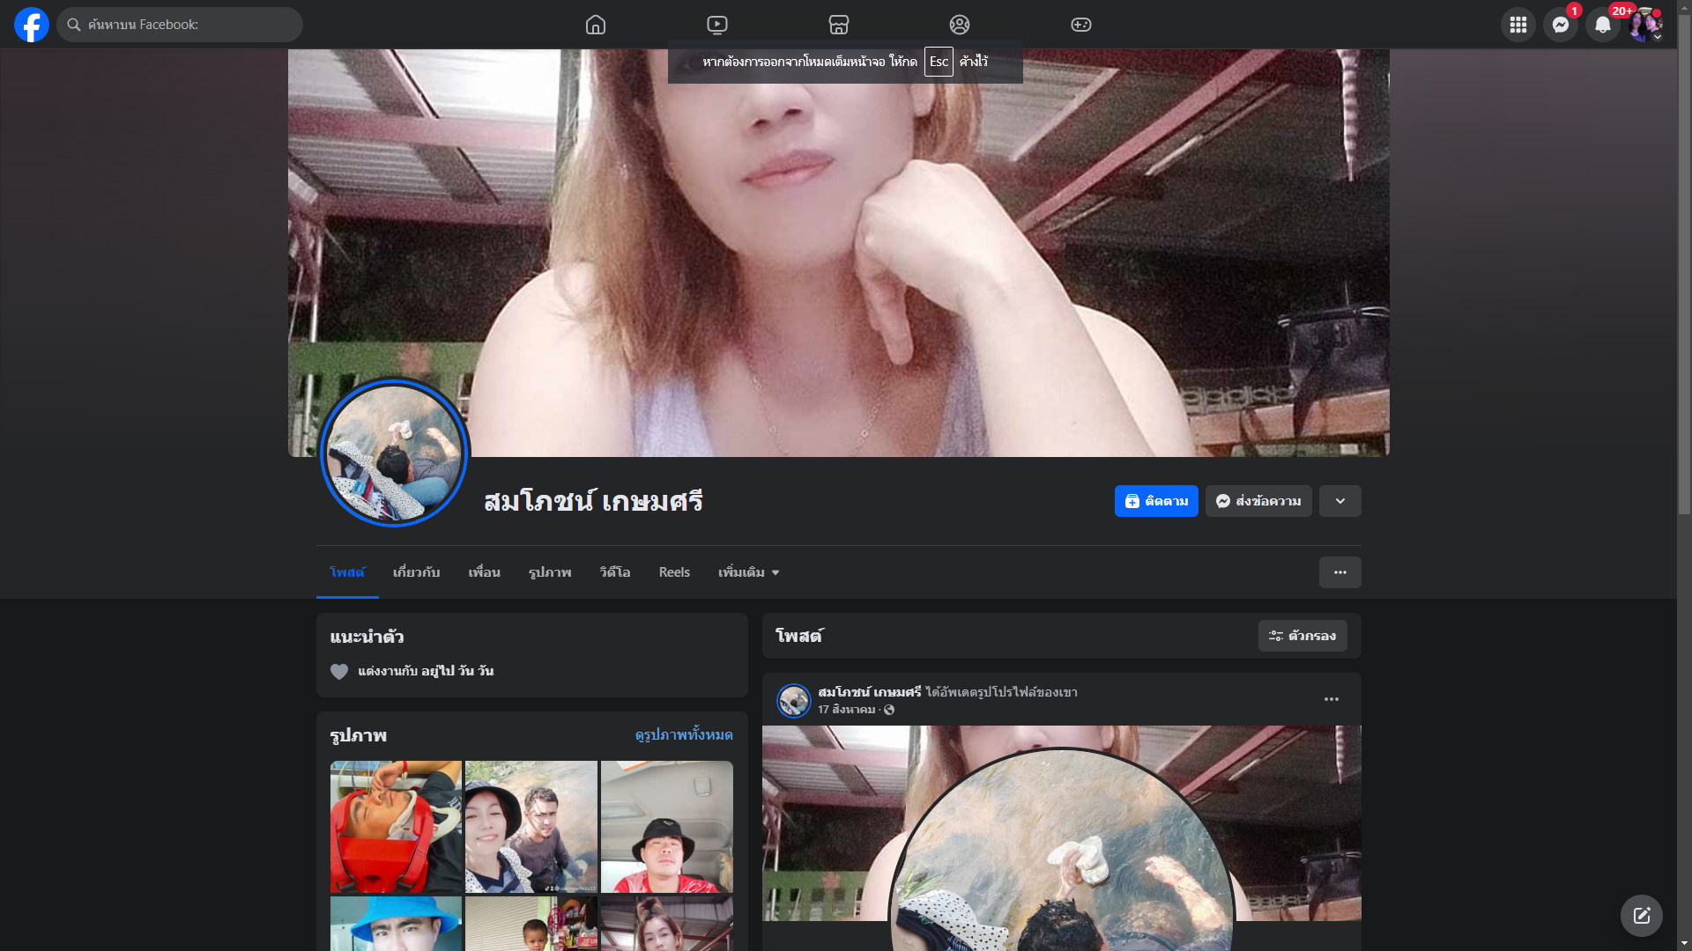Open the Home feed icon

point(596,25)
